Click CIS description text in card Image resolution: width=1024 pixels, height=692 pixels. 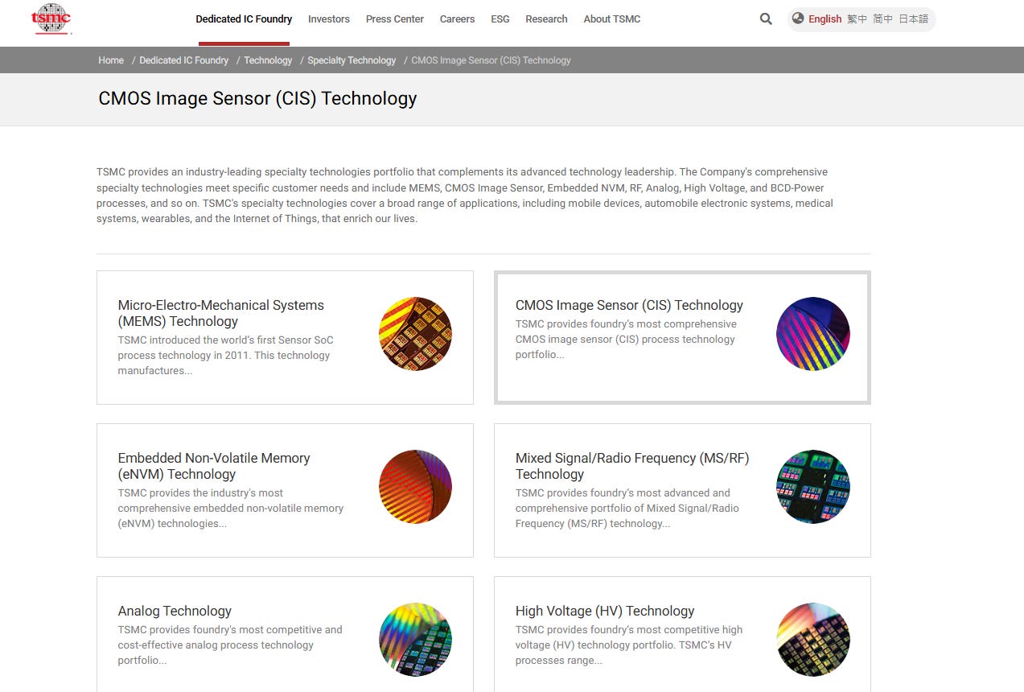coord(626,340)
